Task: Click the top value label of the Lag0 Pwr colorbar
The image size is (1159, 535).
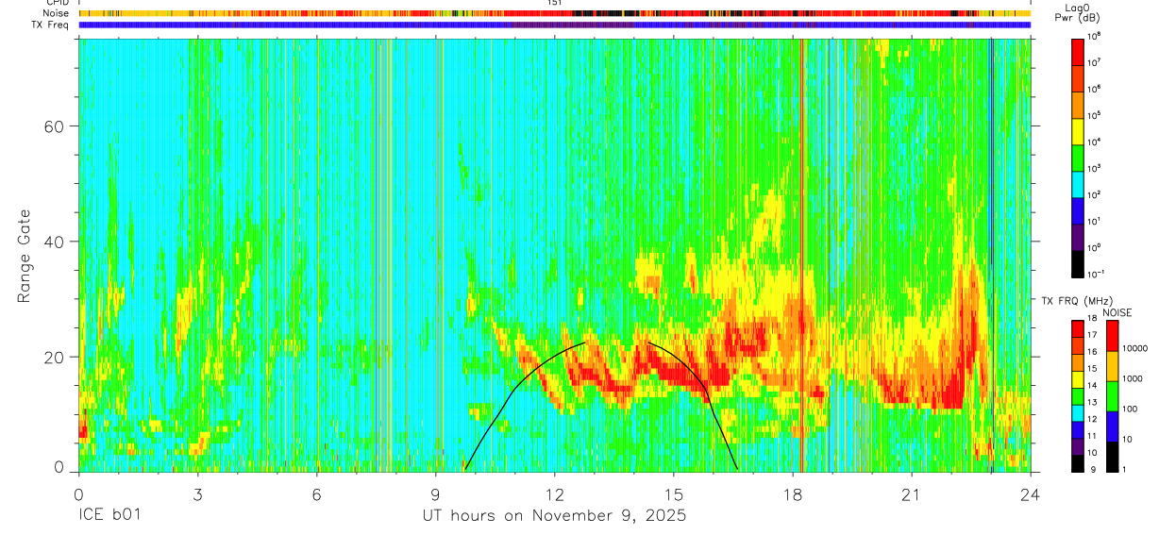Action: pos(1095,38)
